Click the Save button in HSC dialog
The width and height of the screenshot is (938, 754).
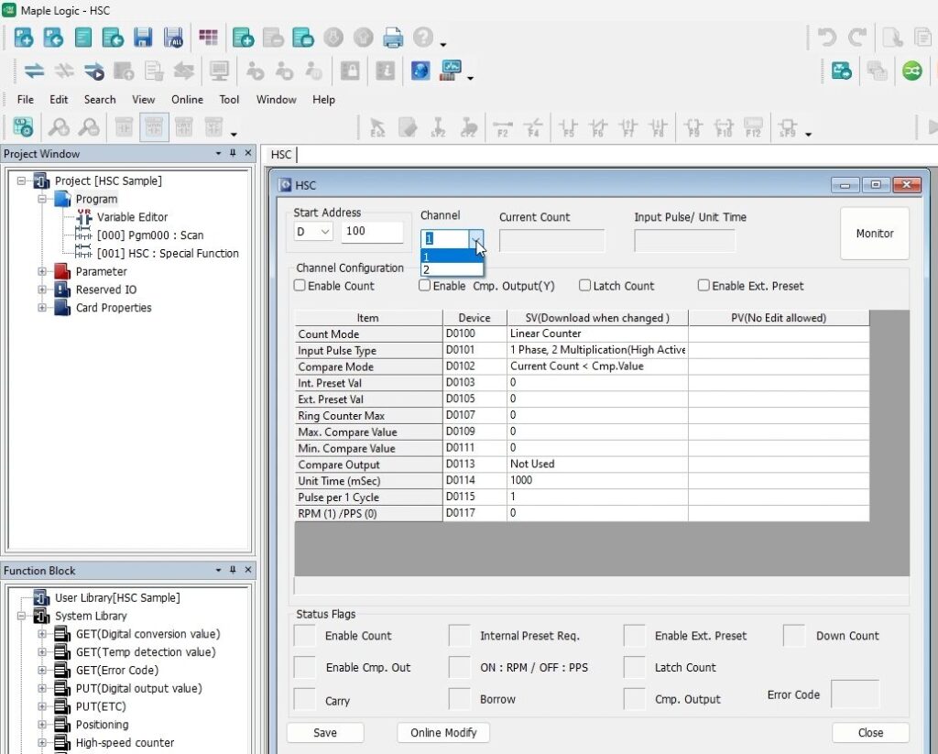[x=325, y=732]
